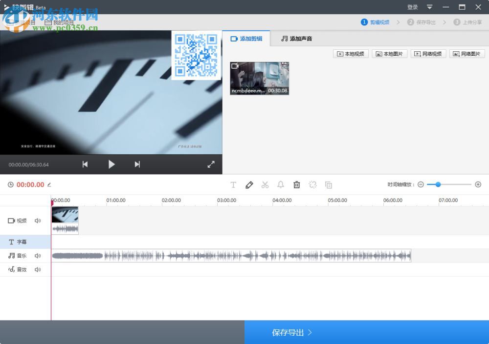
Task: Click the clock icon beside the current time
Action: tap(11, 184)
